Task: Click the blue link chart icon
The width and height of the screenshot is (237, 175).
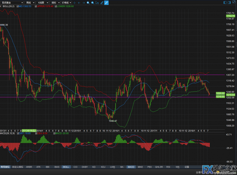Action: [106, 2]
